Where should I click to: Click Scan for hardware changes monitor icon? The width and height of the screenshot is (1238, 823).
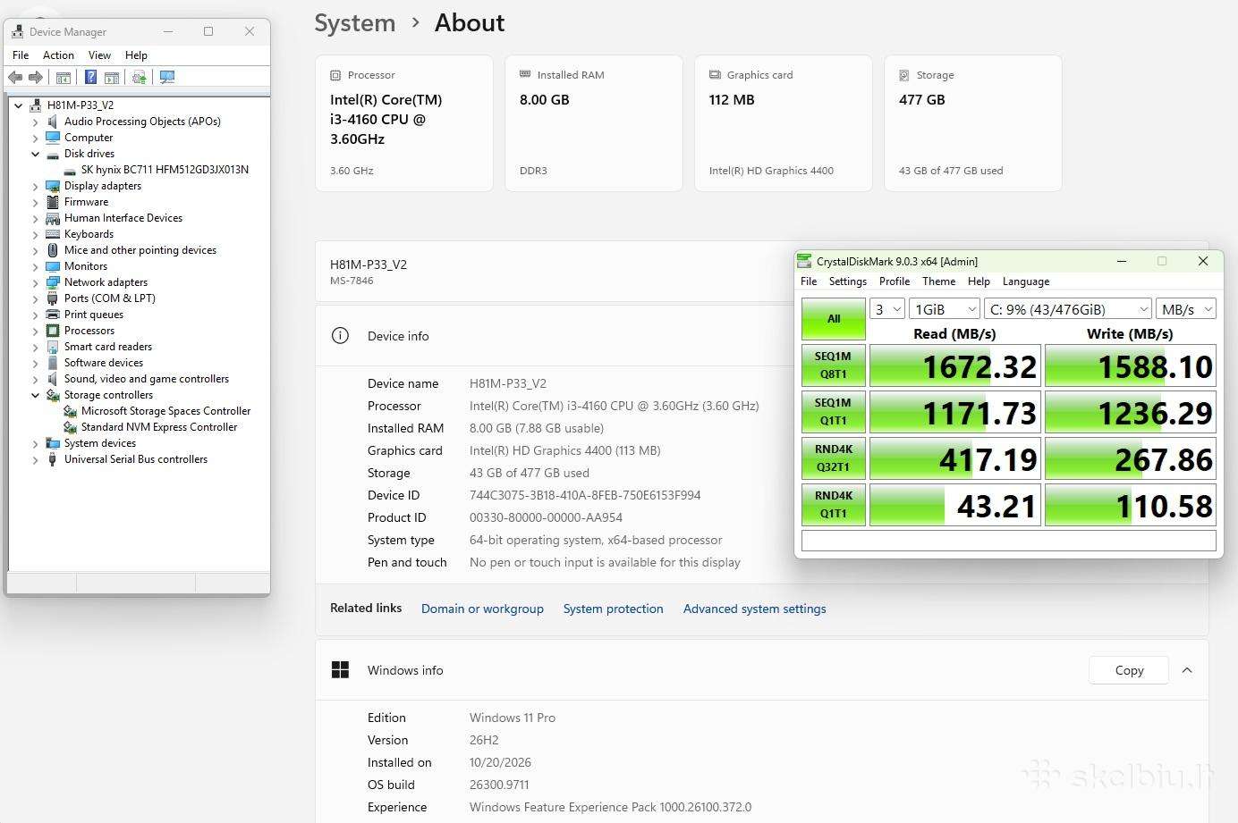coord(167,78)
